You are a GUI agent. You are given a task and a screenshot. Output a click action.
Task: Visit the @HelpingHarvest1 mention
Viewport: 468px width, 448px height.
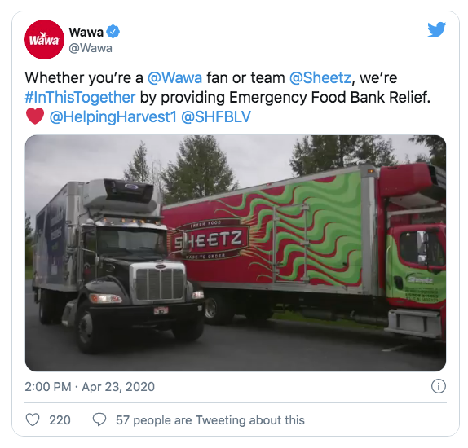tap(113, 116)
